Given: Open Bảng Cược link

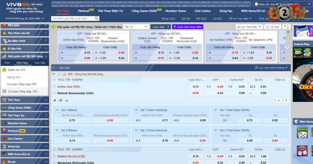Looking at the screenshot, I should pyautogui.click(x=168, y=19).
